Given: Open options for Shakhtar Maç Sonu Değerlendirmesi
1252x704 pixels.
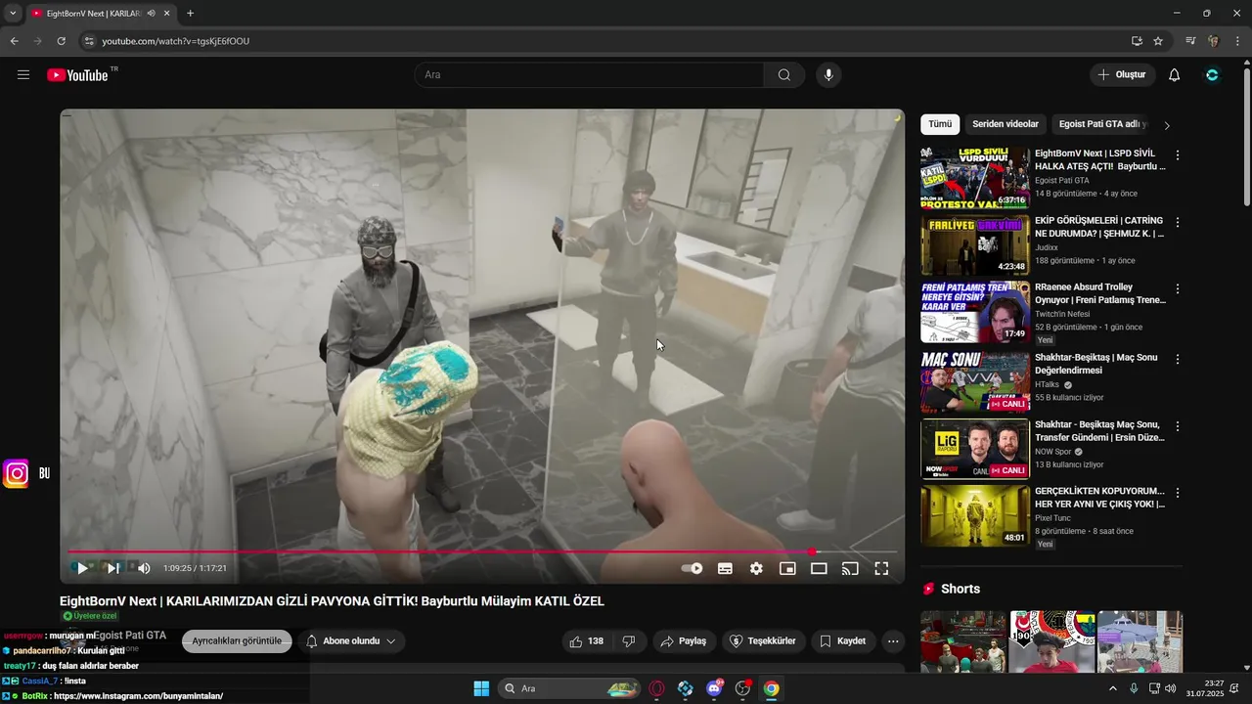Looking at the screenshot, I should click(x=1178, y=360).
